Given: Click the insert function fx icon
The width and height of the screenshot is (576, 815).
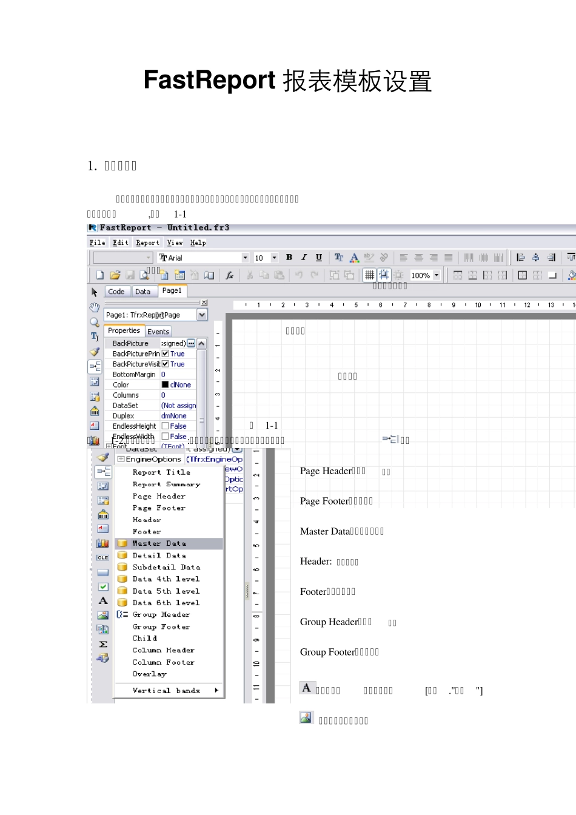Looking at the screenshot, I should [229, 275].
